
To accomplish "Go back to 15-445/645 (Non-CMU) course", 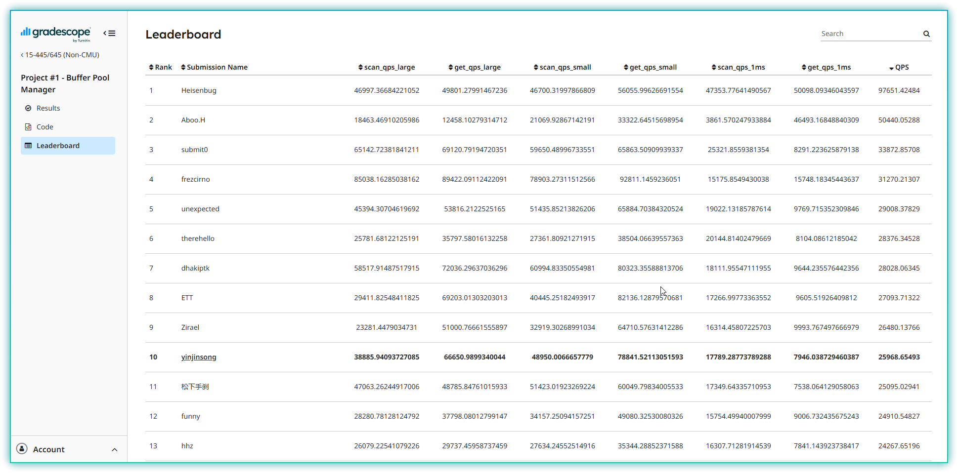I will 59,55.
